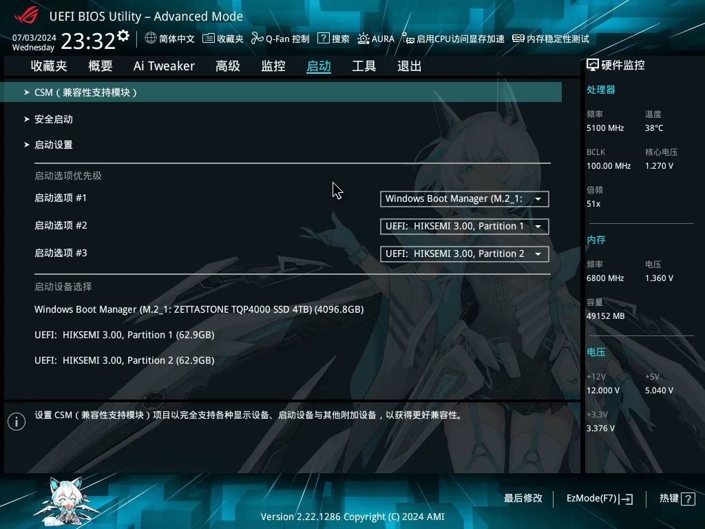Click the hotkeys question mark icon
Screen dimensions: 705x529
[x=688, y=499]
